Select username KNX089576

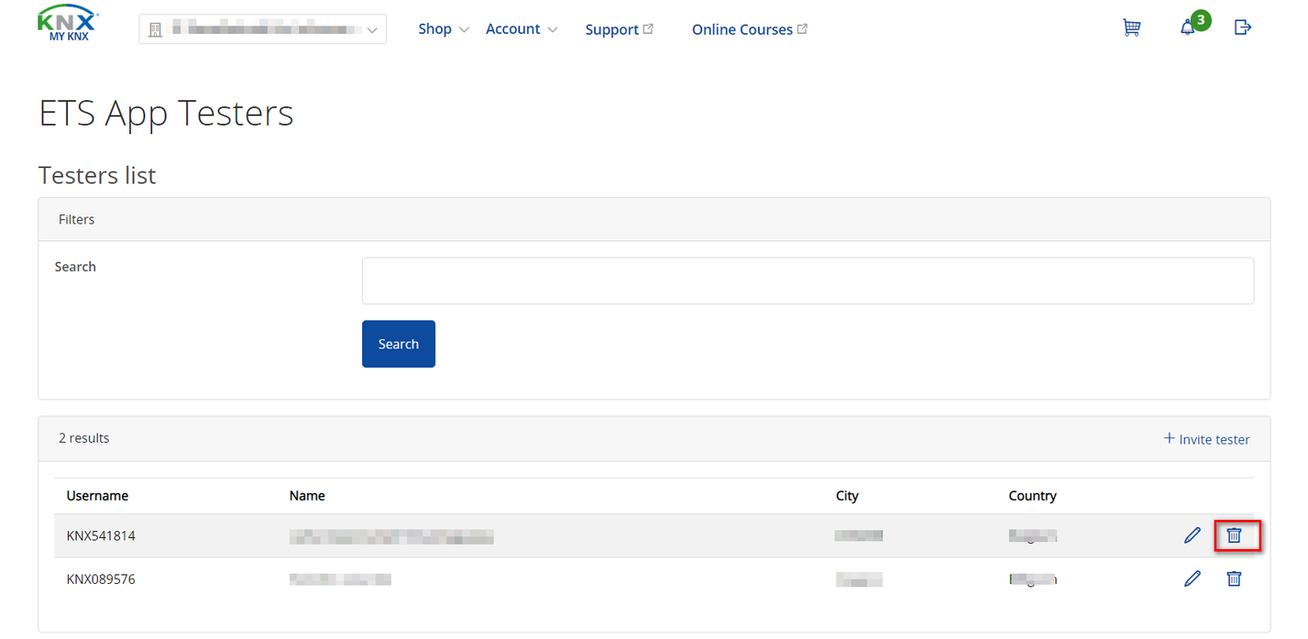click(x=101, y=579)
